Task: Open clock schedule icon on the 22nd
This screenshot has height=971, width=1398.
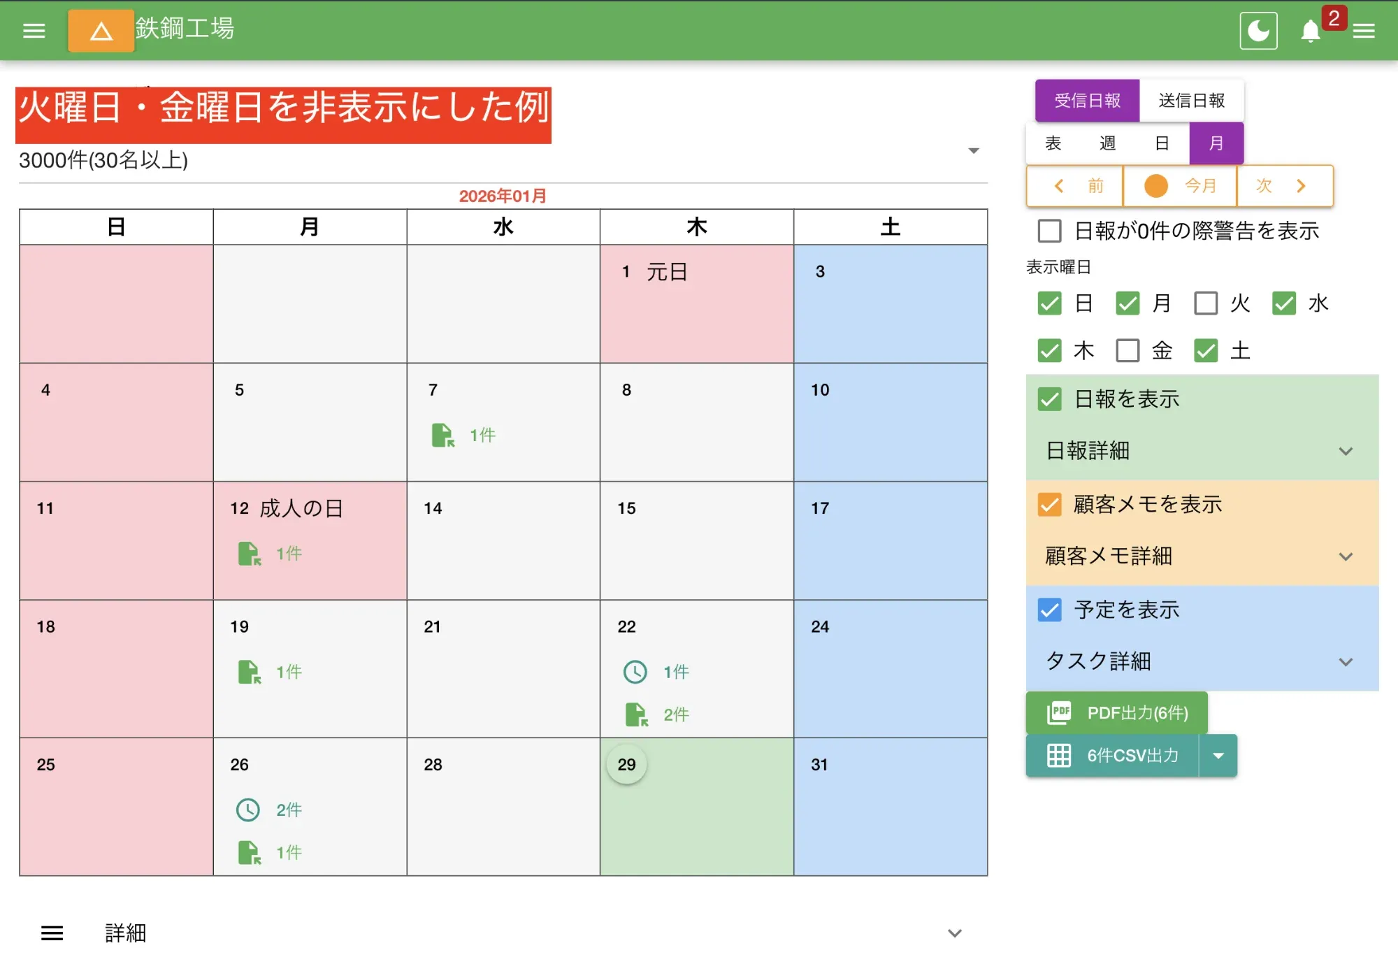Action: 635,672
